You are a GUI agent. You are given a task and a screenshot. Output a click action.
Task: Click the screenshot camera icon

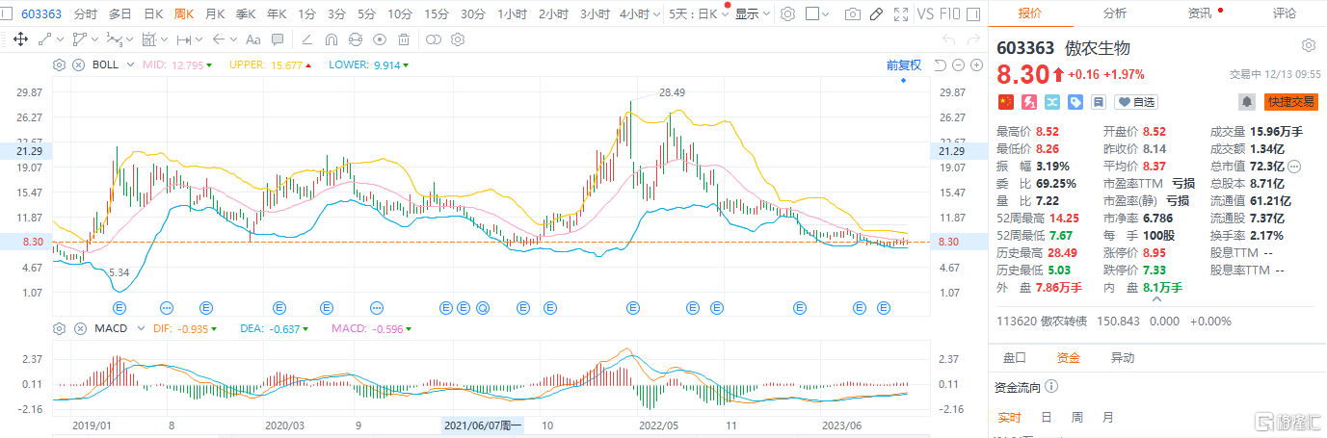coord(852,14)
